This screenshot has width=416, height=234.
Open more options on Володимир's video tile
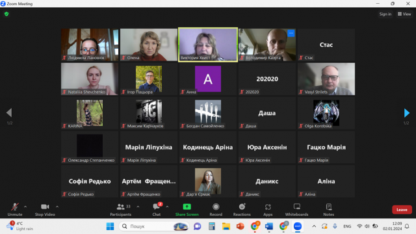[291, 33]
